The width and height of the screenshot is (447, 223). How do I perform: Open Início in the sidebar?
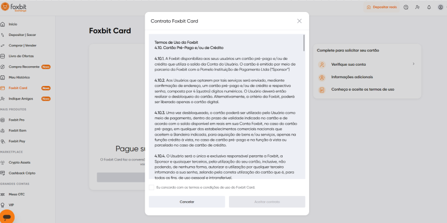click(13, 24)
